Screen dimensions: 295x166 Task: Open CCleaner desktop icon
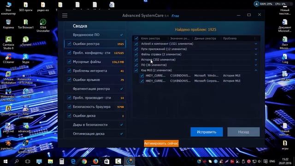8,58
